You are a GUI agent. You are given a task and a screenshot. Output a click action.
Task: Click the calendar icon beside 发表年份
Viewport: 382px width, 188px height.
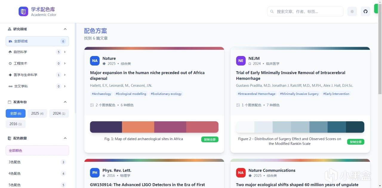(x=10, y=102)
